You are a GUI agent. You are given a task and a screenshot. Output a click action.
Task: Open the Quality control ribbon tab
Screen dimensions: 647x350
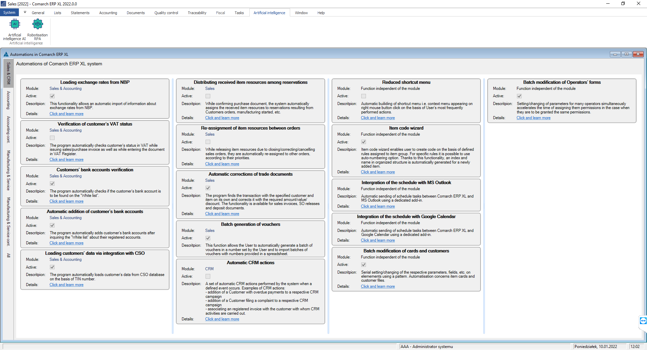166,13
